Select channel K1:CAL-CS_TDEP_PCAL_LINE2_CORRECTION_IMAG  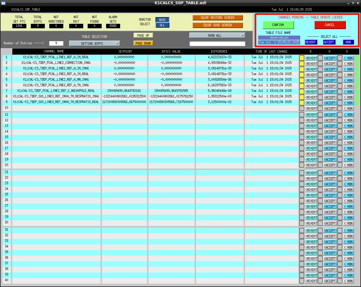(56, 63)
